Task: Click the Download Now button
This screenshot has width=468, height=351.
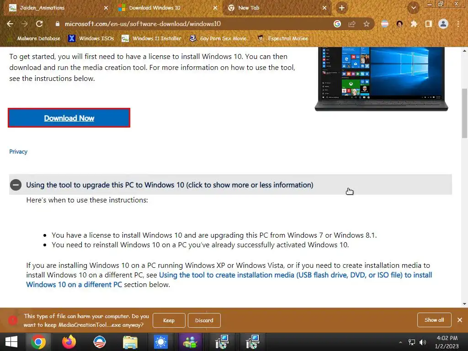Action: 69,118
